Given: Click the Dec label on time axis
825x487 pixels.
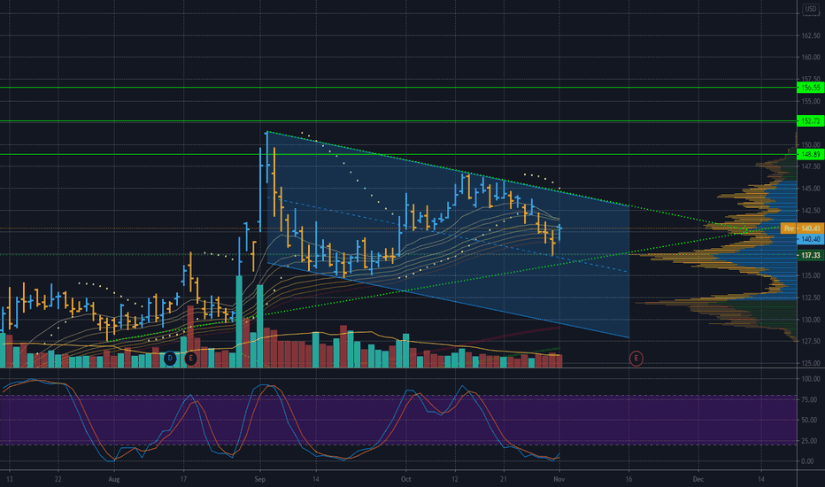Looking at the screenshot, I should pos(698,479).
